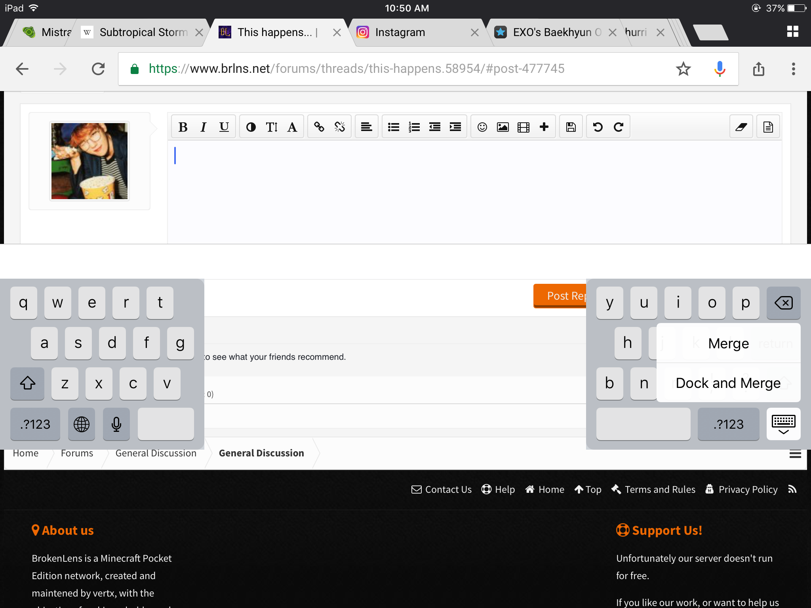Start voice search microphone in address bar
Viewport: 811px width, 608px height.
click(x=720, y=69)
